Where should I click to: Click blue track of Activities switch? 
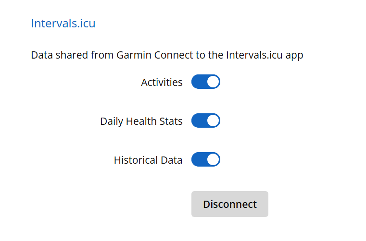(199, 82)
